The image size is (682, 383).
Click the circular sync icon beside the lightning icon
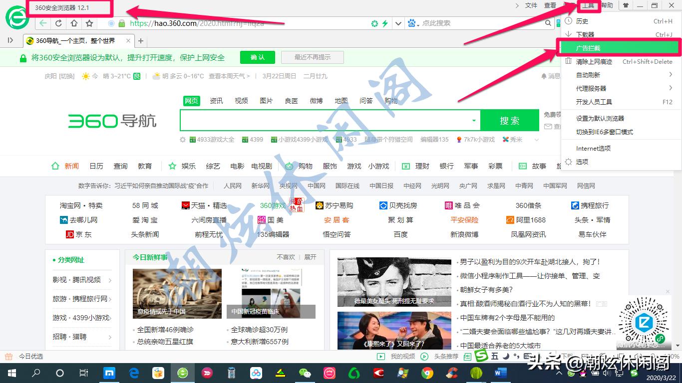pos(374,23)
